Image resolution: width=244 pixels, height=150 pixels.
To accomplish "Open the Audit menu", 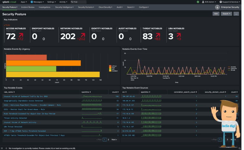I will [120, 7].
